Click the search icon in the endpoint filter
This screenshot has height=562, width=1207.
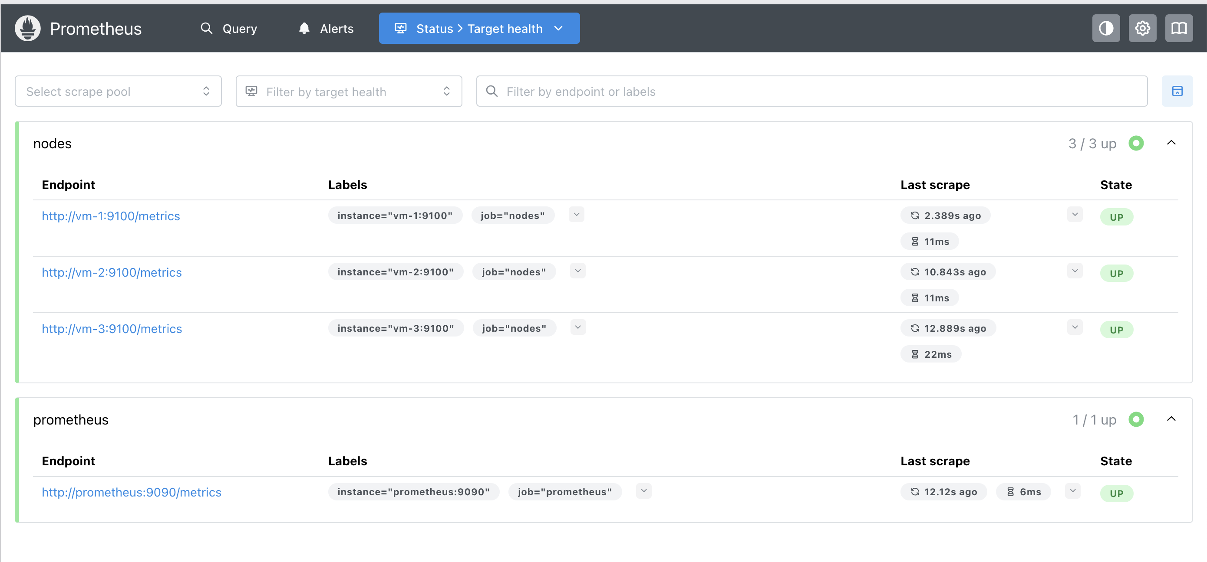point(491,91)
